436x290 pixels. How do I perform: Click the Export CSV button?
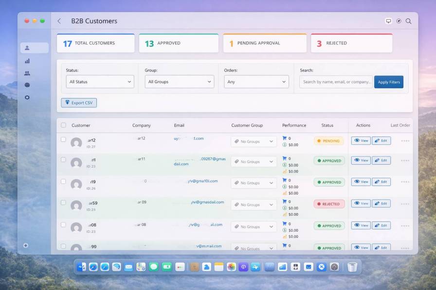click(79, 102)
